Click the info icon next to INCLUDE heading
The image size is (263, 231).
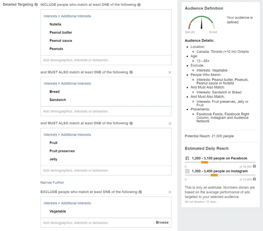139,5
